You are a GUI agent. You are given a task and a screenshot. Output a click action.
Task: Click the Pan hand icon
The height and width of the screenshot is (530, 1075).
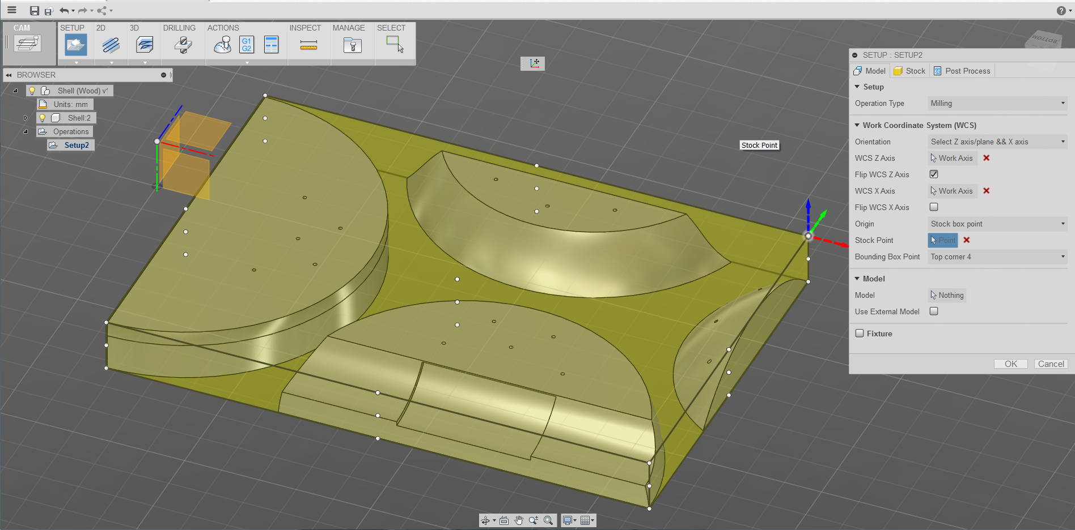coord(519,520)
